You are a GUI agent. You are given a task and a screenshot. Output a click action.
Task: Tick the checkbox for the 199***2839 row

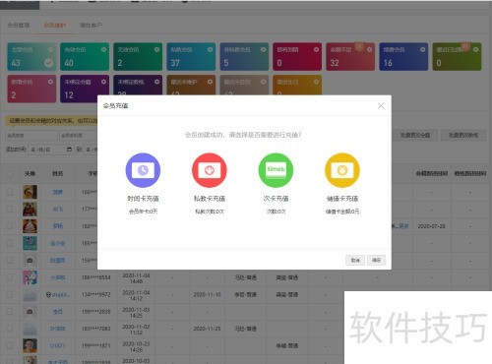[10, 312]
